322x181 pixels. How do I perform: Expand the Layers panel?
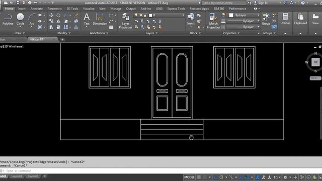(x=151, y=33)
